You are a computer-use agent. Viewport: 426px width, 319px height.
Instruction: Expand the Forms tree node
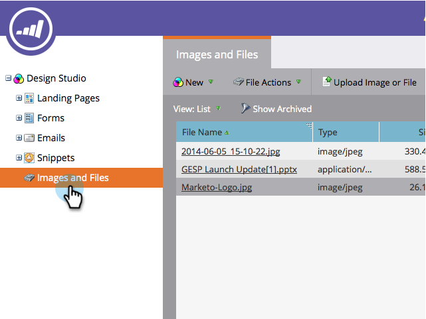point(19,118)
